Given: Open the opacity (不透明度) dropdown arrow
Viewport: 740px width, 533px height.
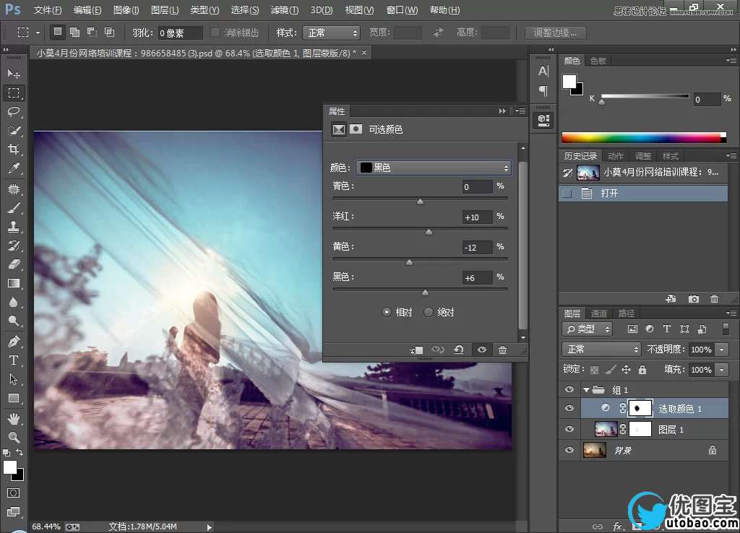Looking at the screenshot, I should pyautogui.click(x=722, y=350).
